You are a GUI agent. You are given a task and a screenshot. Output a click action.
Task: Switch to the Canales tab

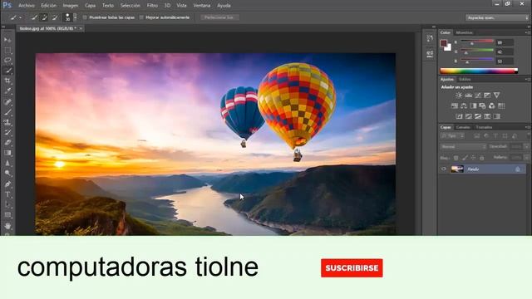click(x=463, y=127)
